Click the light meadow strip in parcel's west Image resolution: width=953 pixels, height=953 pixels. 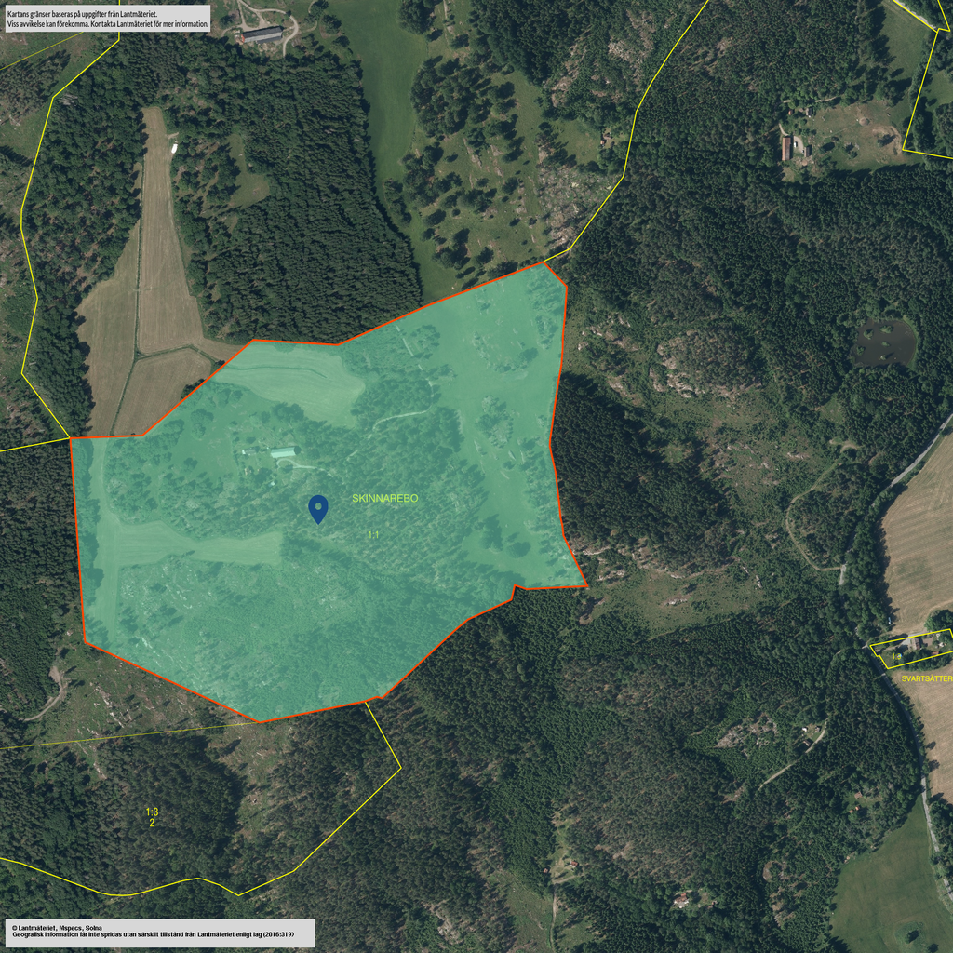(186, 546)
